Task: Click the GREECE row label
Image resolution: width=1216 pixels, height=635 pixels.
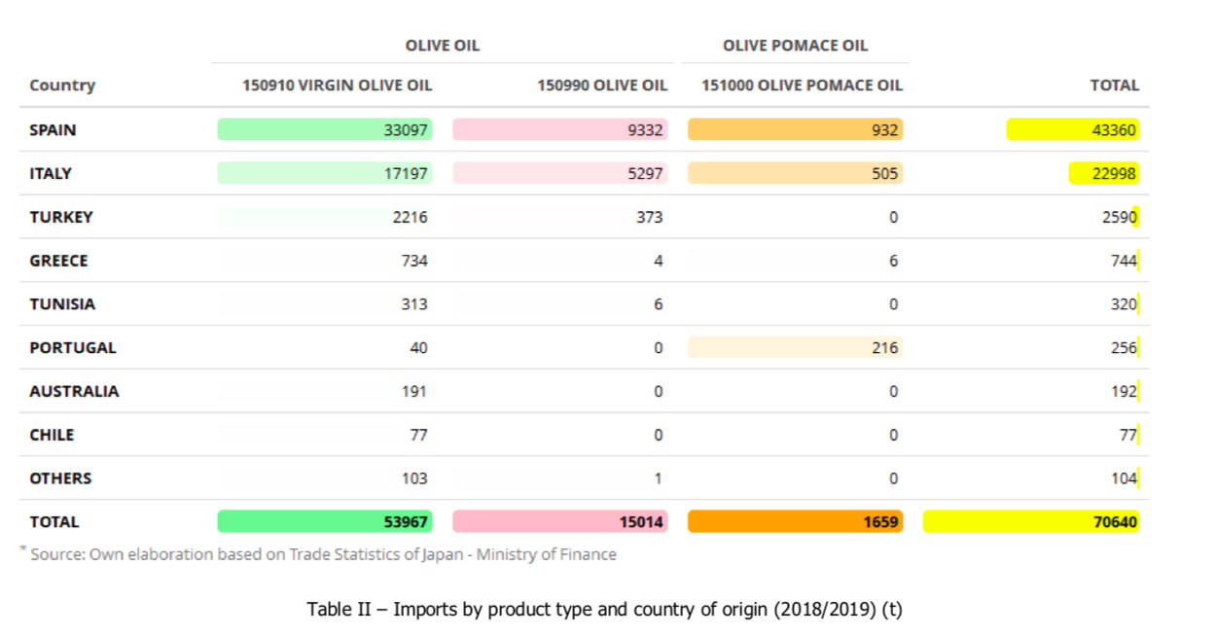Action: pyautogui.click(x=58, y=261)
